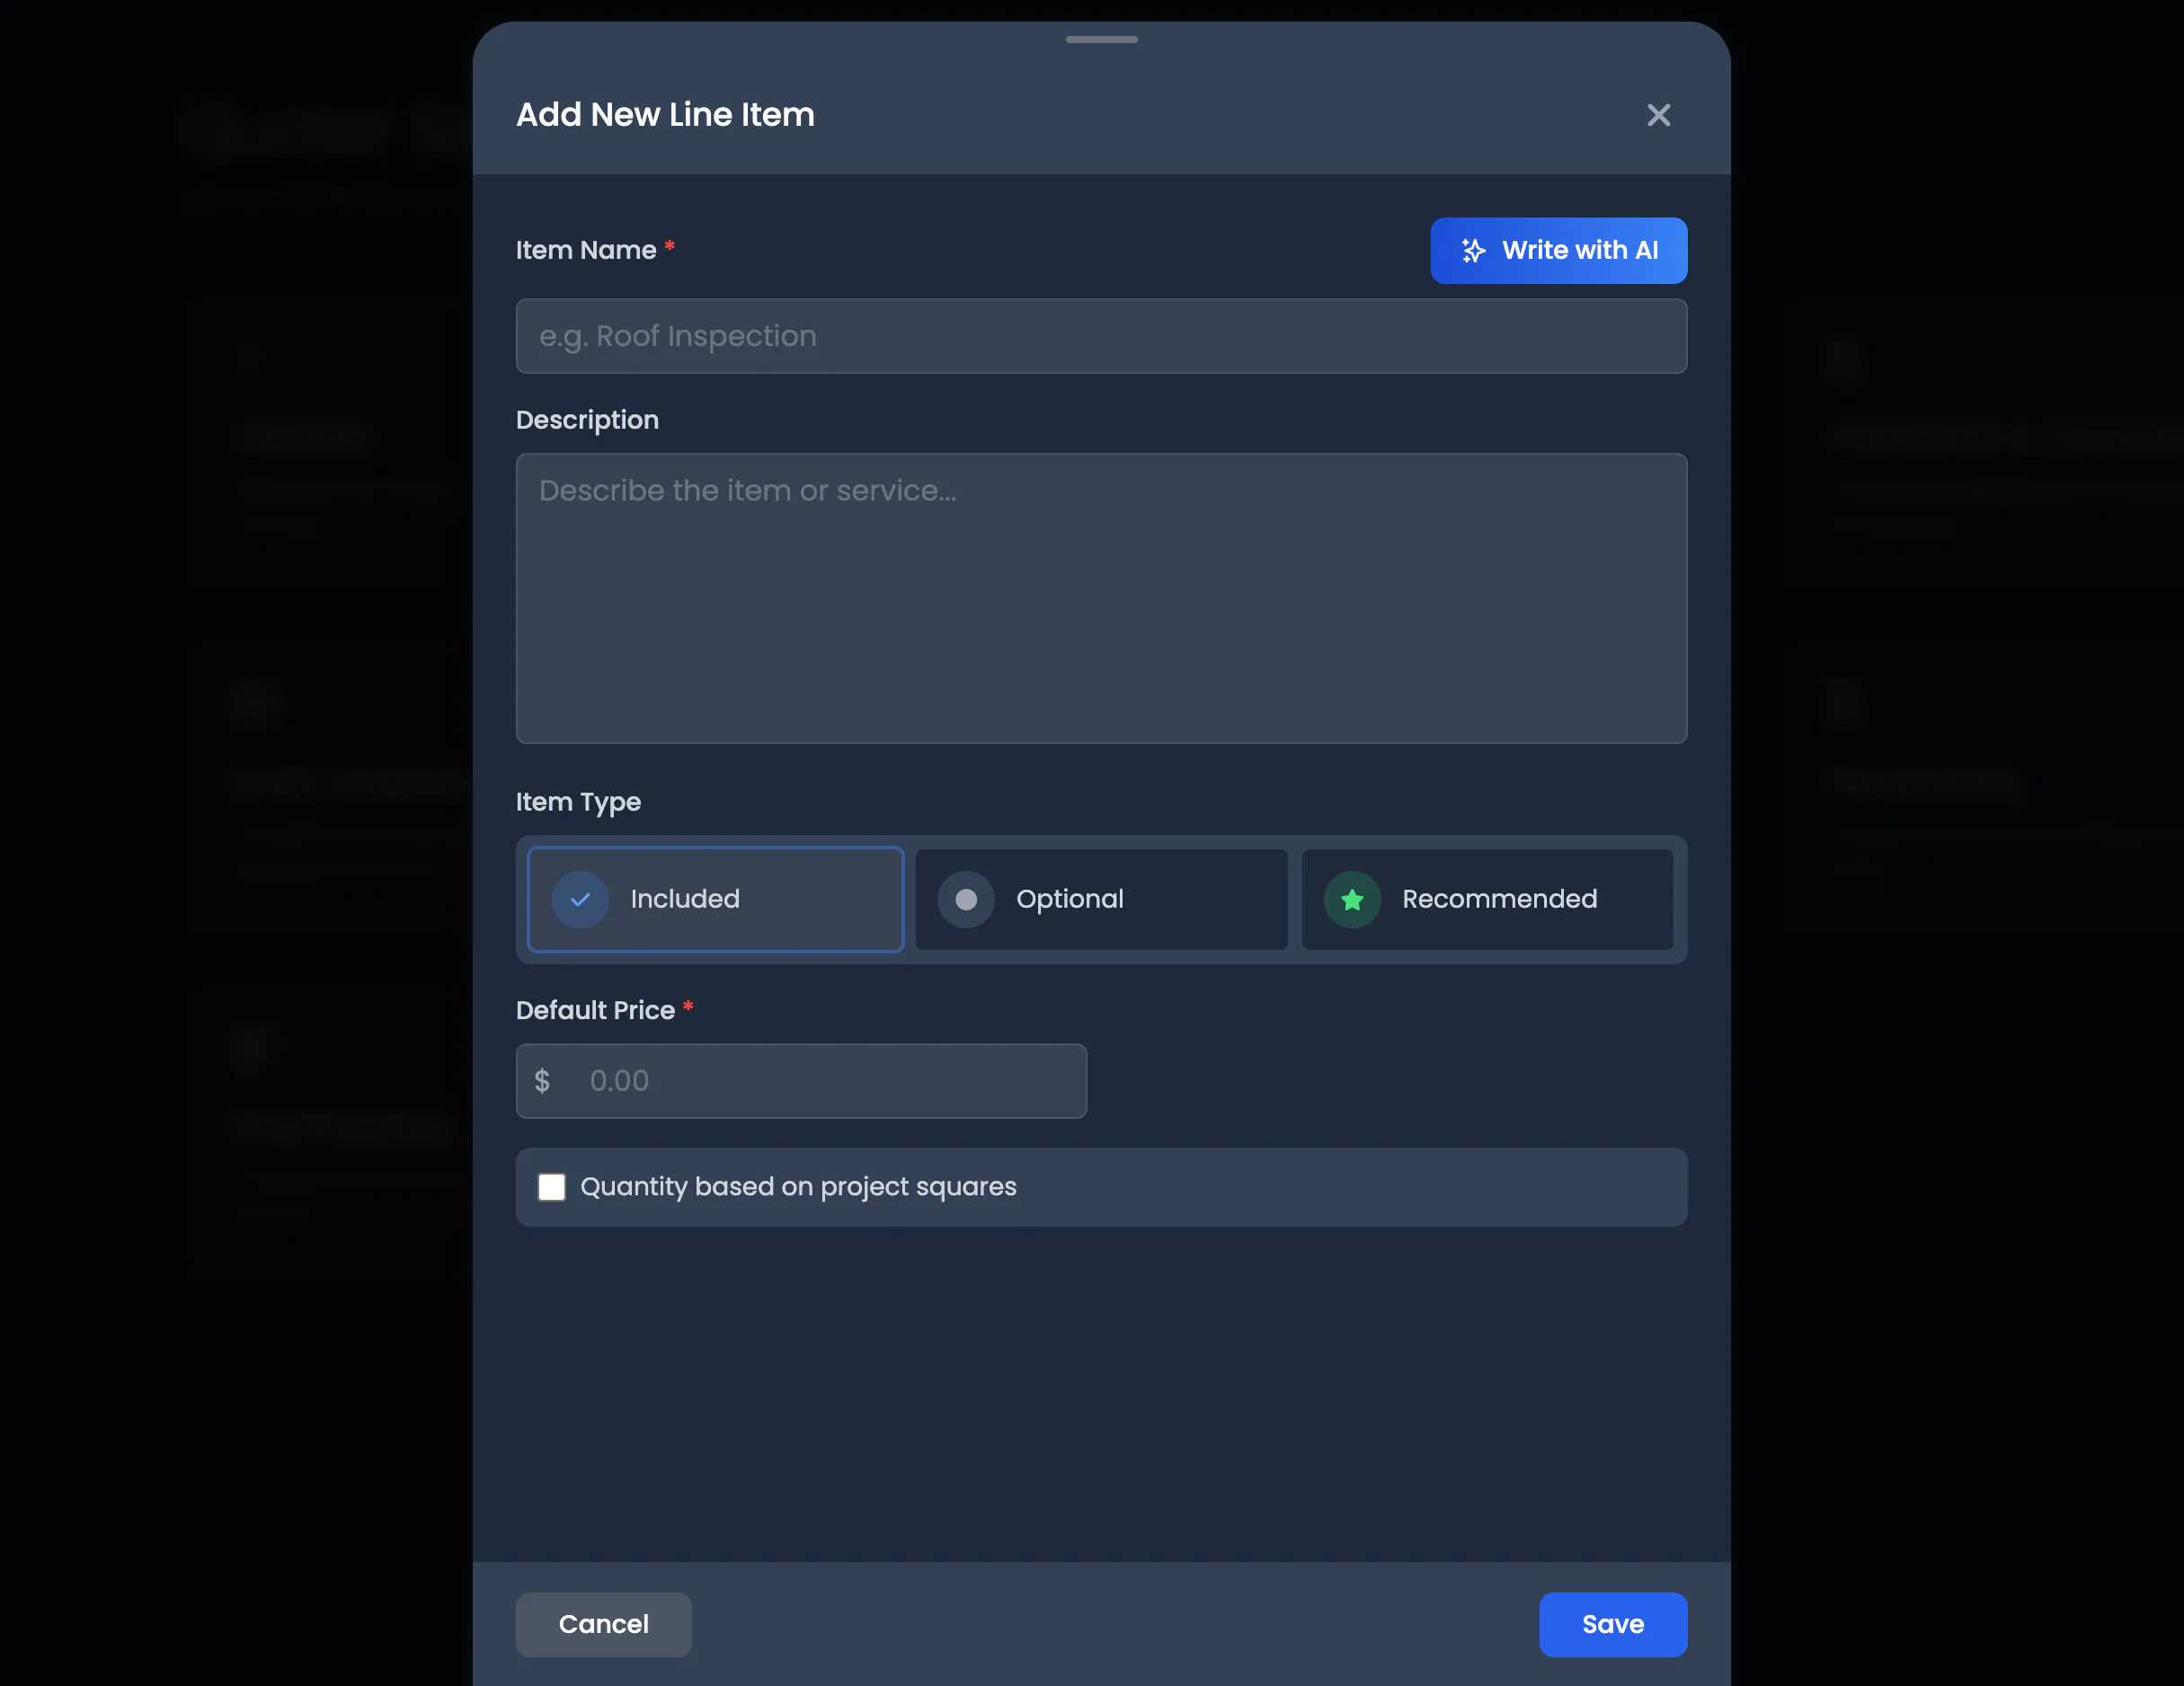Click the green star icon on Recommended
The image size is (2184, 1686).
(1351, 899)
